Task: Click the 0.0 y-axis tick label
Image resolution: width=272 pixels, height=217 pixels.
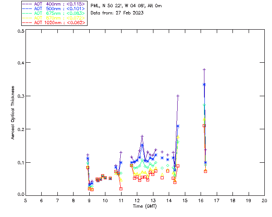Action: pos(21,195)
